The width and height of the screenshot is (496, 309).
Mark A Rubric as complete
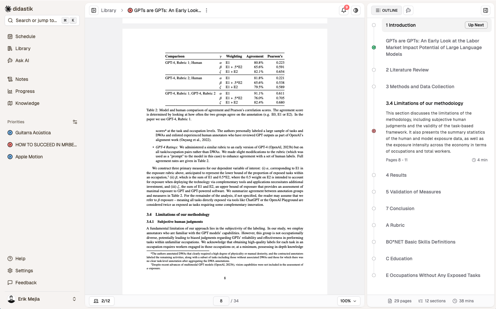tap(374, 225)
